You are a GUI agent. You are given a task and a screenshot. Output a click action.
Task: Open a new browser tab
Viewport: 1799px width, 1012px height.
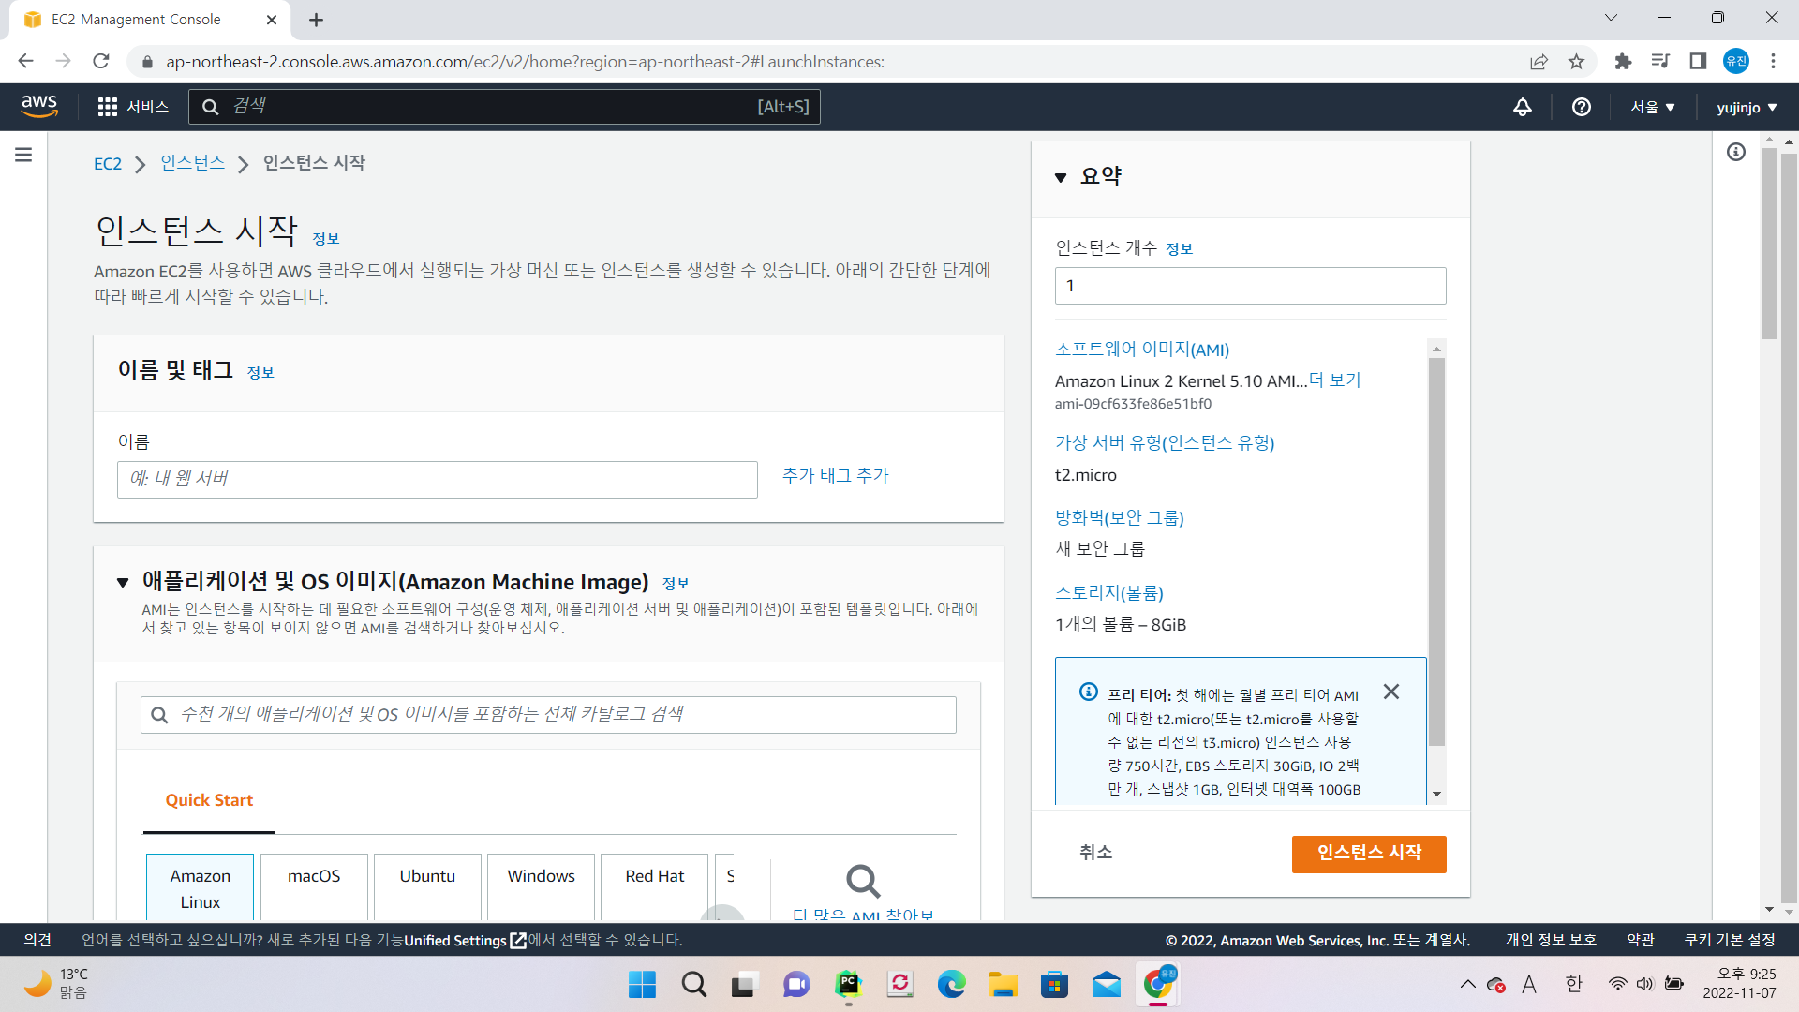[316, 20]
